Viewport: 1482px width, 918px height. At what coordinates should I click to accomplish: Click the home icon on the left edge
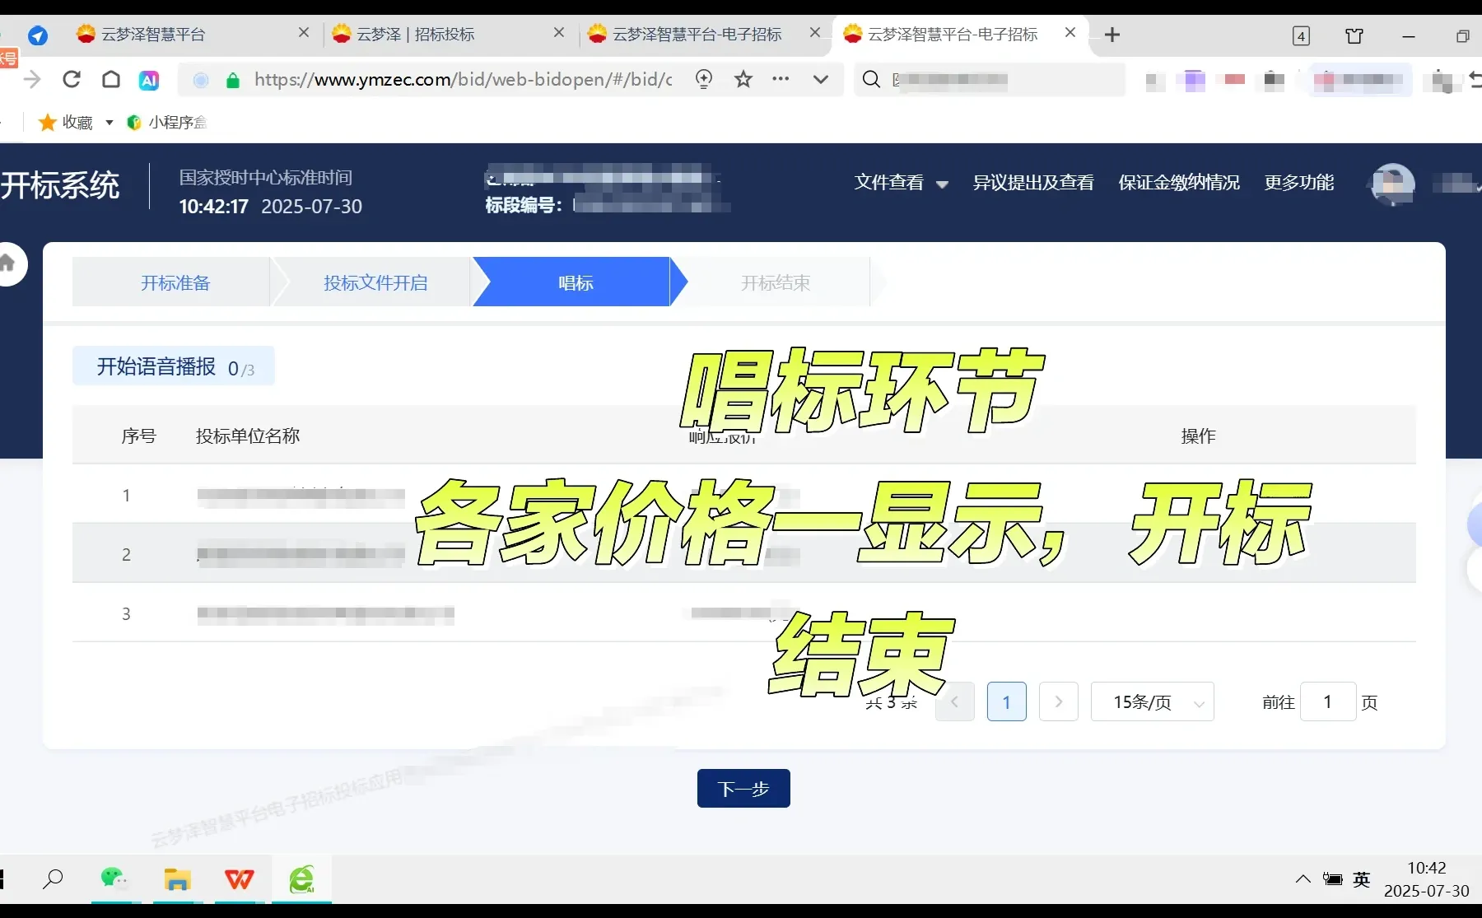click(x=7, y=263)
